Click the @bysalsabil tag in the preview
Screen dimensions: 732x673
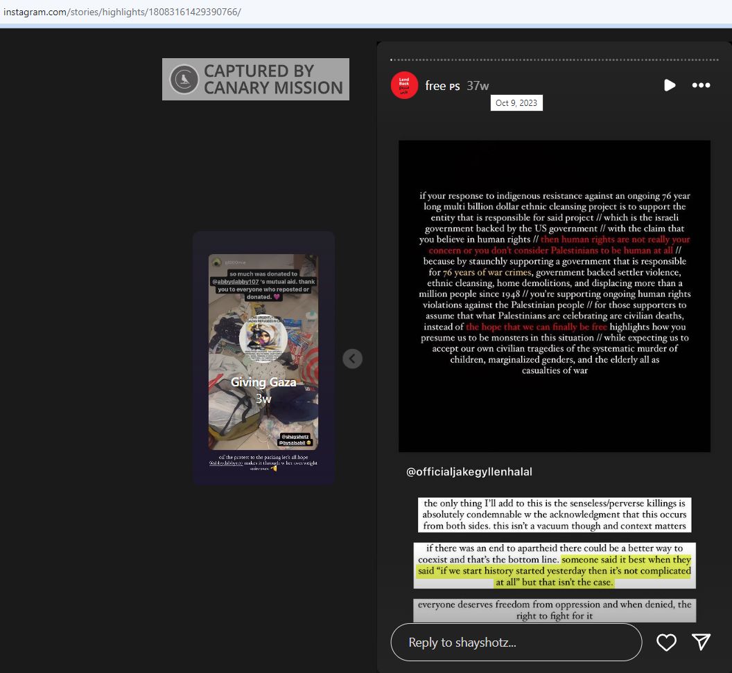click(x=294, y=442)
